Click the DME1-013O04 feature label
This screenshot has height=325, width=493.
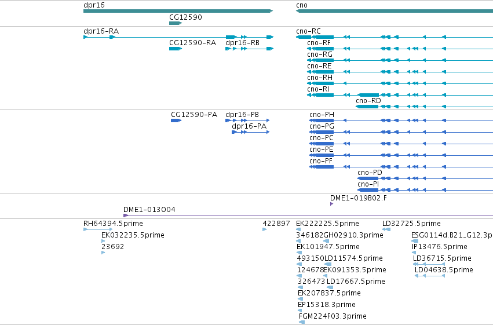coord(149,210)
